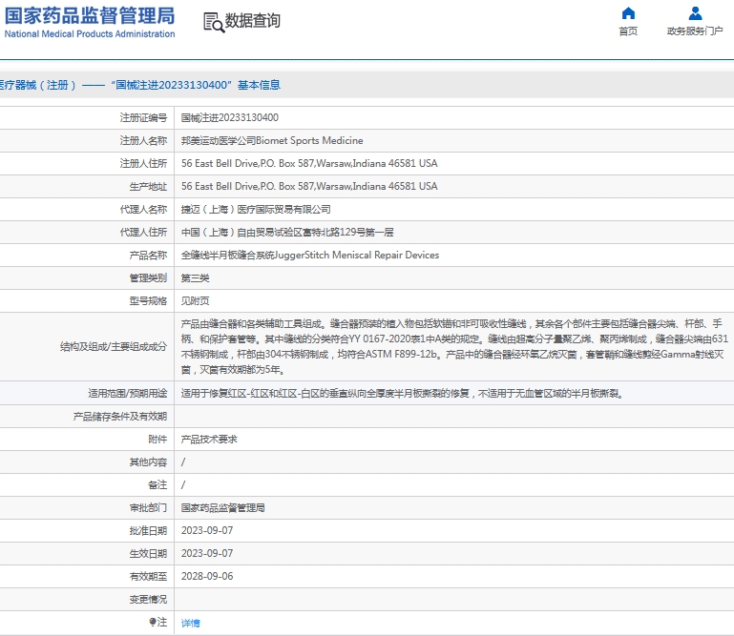Click the 结构及组成 description paragraph
734x636 pixels.
click(x=454, y=346)
